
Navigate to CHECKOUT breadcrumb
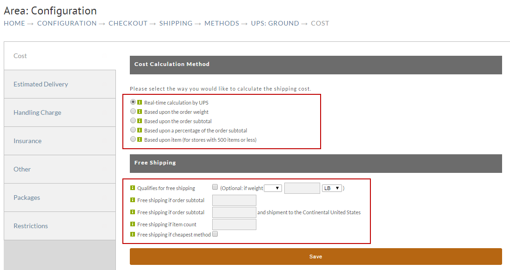pos(128,23)
